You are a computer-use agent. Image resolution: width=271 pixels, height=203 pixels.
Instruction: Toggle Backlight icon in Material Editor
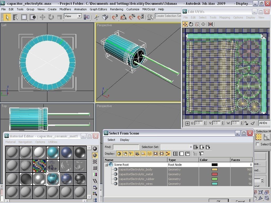(95, 155)
